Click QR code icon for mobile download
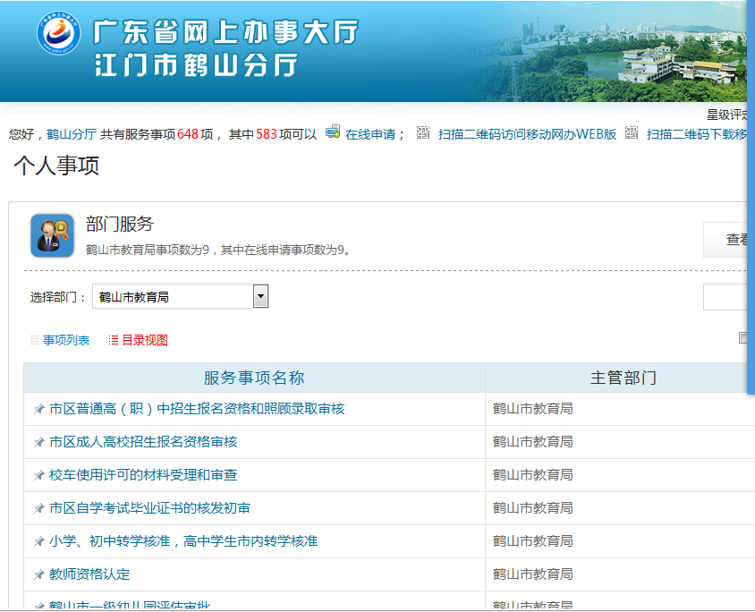Screen dimensions: 755x612 pos(632,132)
